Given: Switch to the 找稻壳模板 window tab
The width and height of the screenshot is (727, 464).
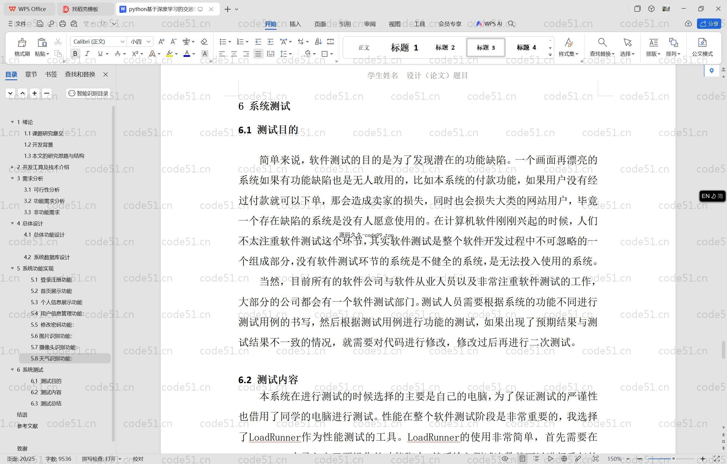Looking at the screenshot, I should (85, 9).
